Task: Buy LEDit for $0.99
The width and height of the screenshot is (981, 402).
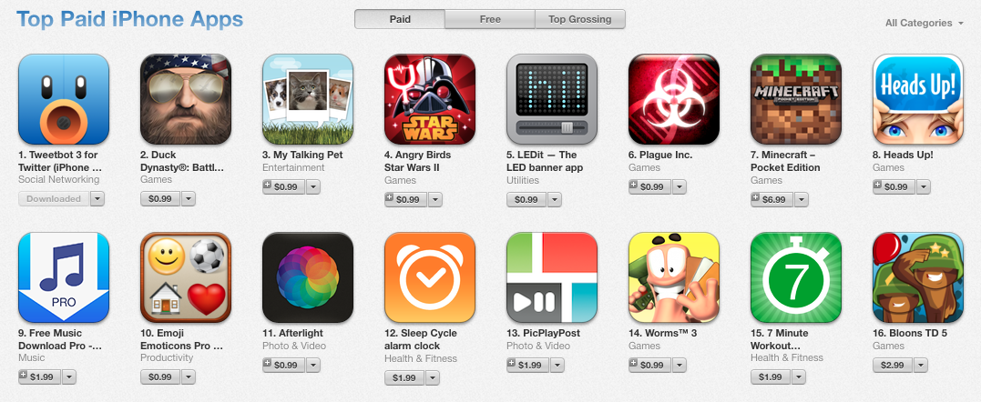Action: point(526,200)
